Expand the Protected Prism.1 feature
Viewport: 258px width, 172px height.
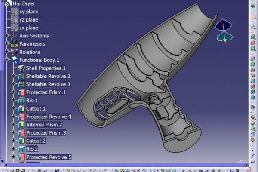(13, 92)
